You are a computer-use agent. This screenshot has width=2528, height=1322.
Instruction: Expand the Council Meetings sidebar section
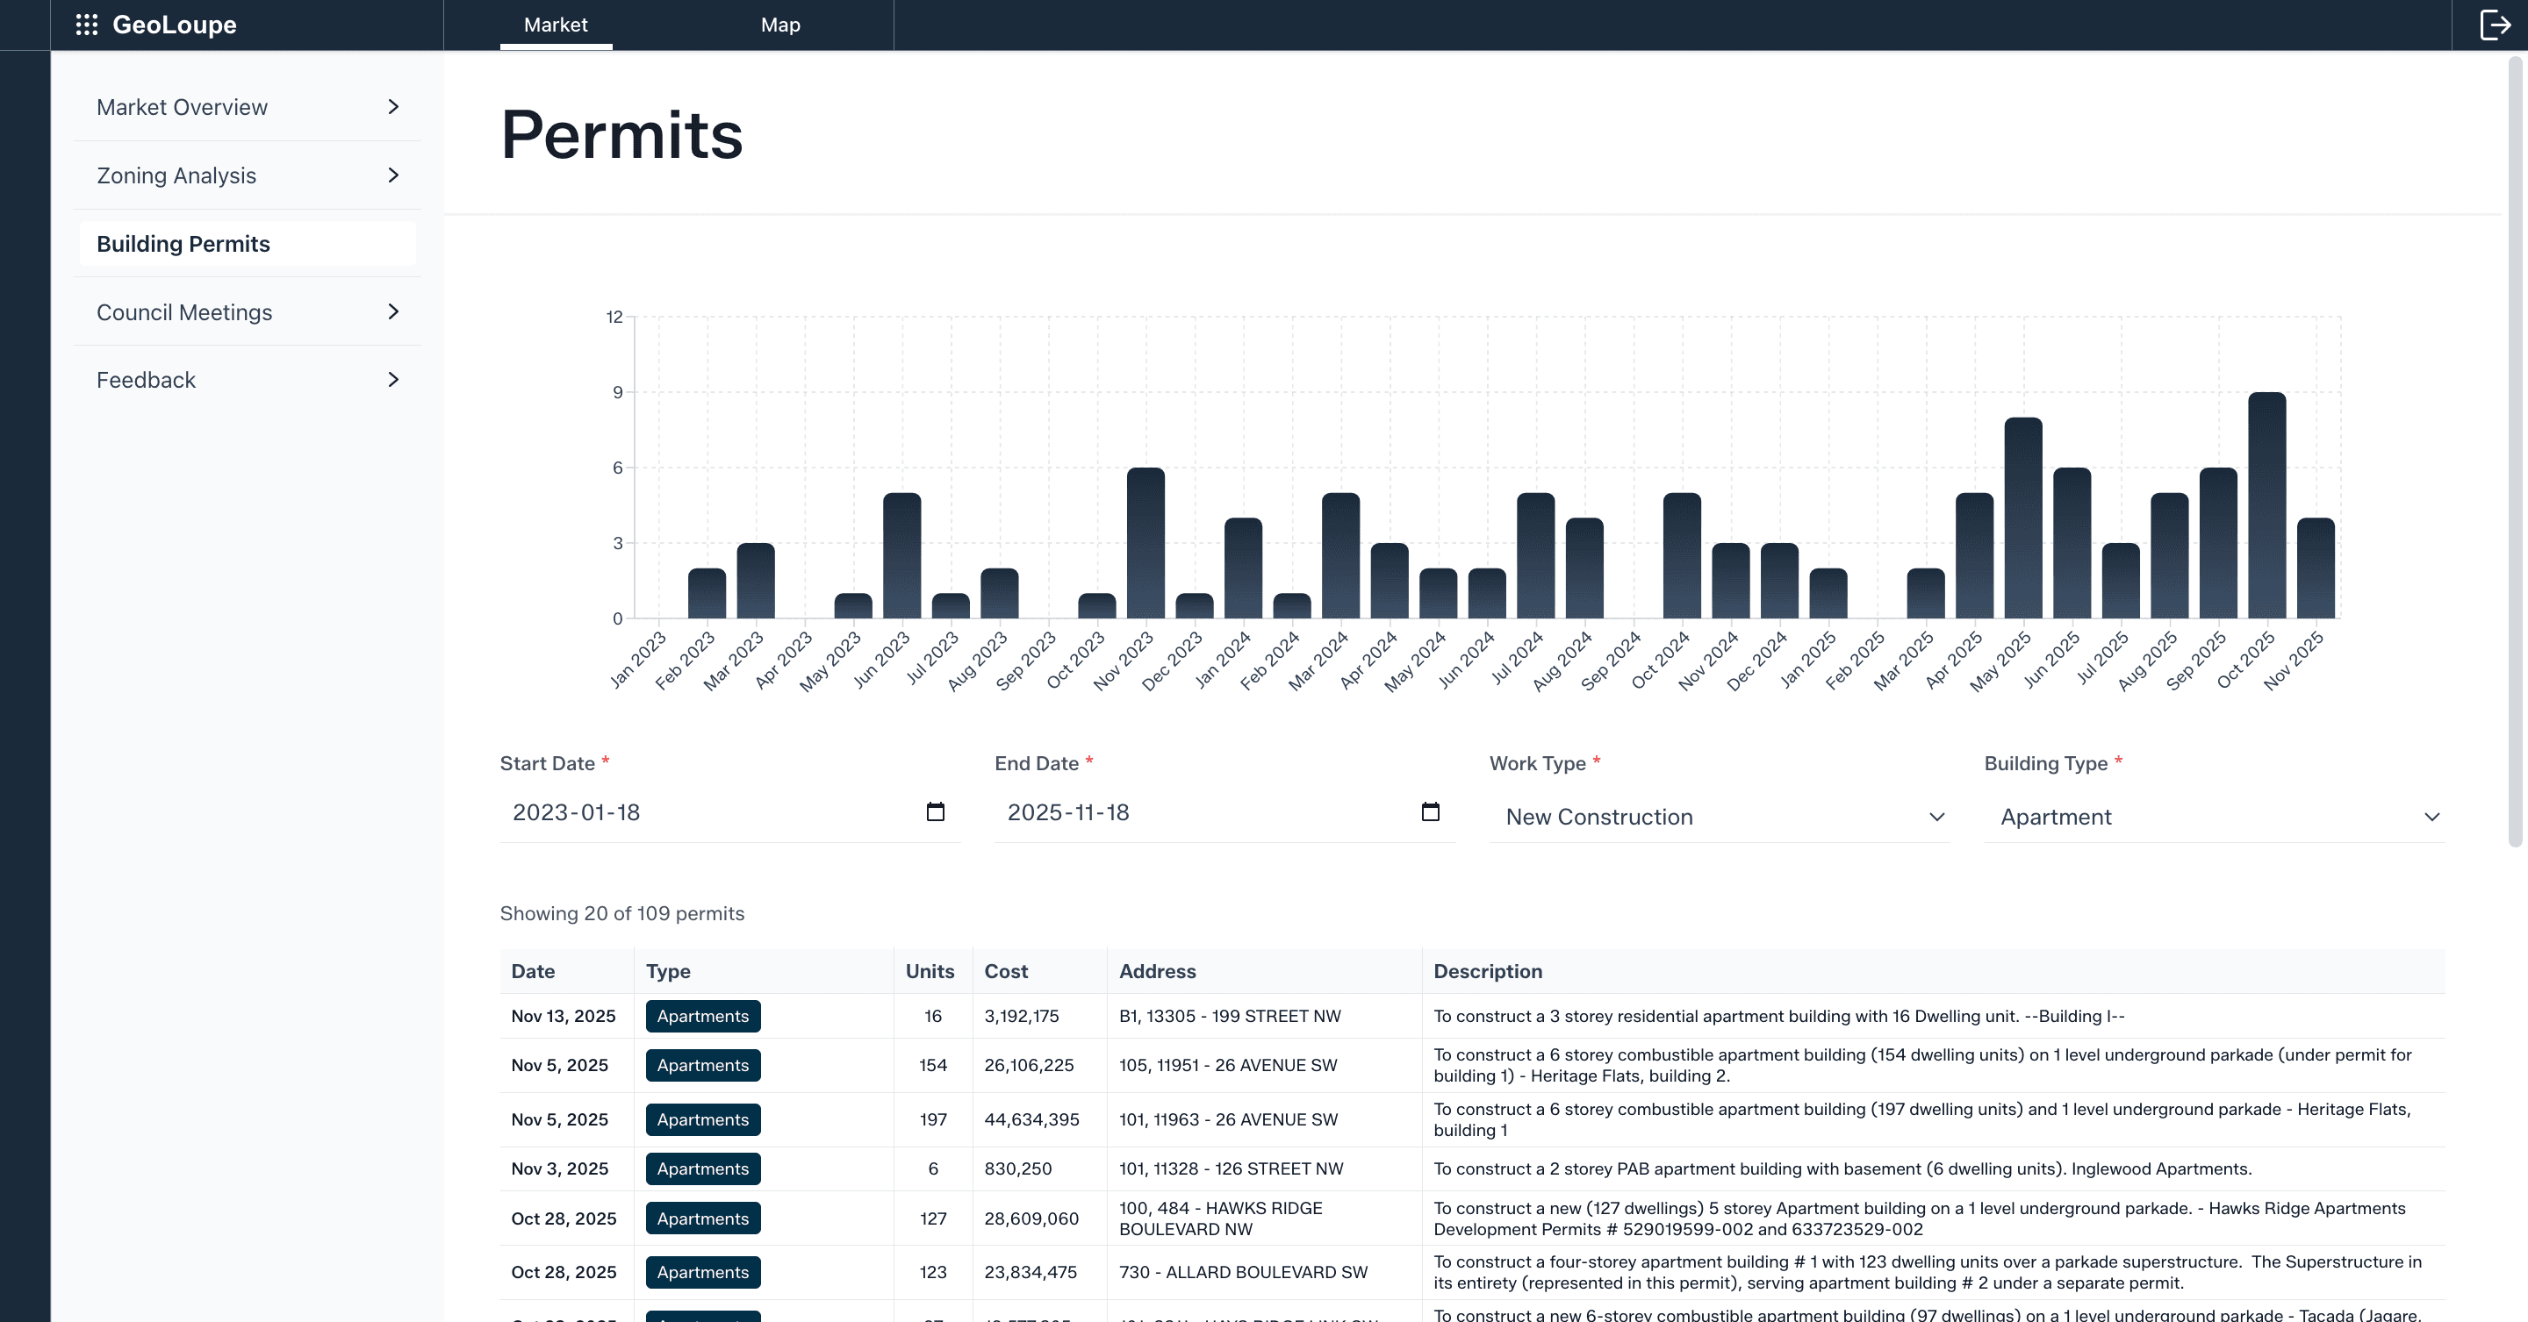point(247,312)
